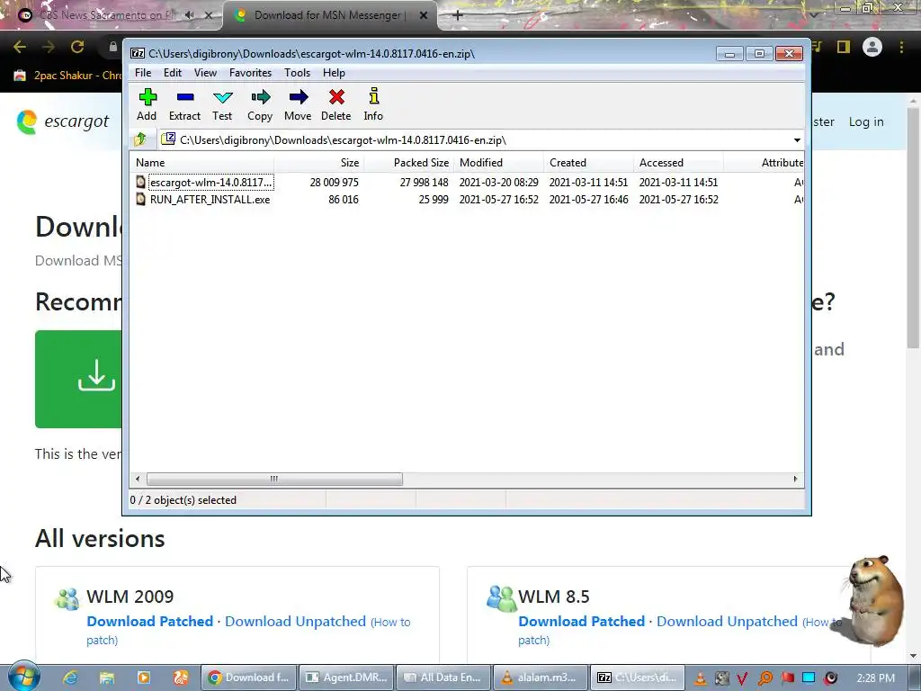Sort by the Size column header
The width and height of the screenshot is (921, 691).
[319, 163]
